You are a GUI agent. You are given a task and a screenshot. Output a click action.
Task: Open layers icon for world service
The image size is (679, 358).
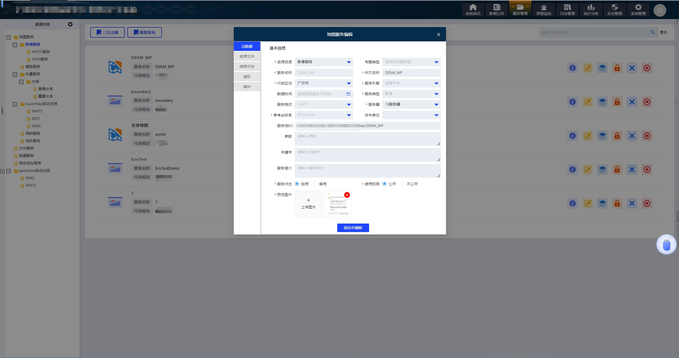pos(602,136)
